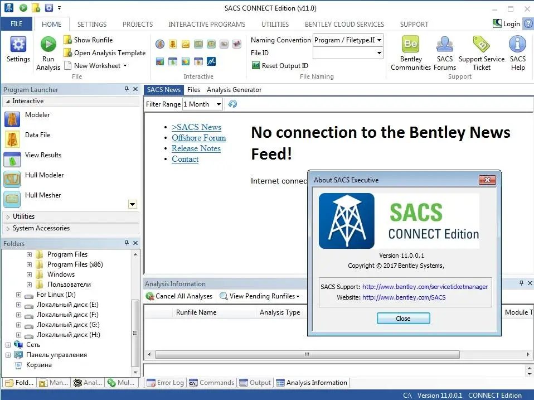Expand the Windows folder node
The height and width of the screenshot is (400, 534).
[x=30, y=274]
